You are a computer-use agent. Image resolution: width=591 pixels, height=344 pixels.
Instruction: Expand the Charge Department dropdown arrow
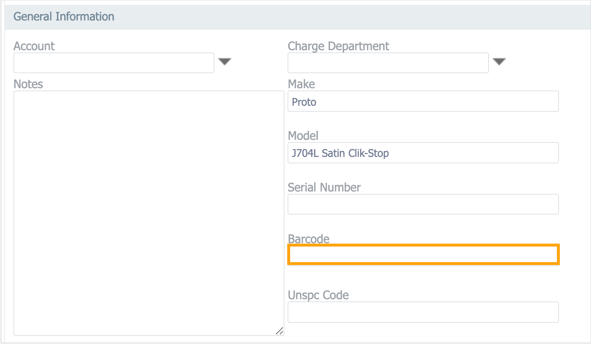[x=499, y=62]
